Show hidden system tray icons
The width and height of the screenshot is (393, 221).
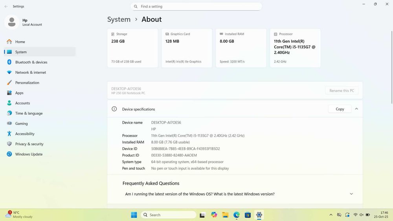click(331, 215)
